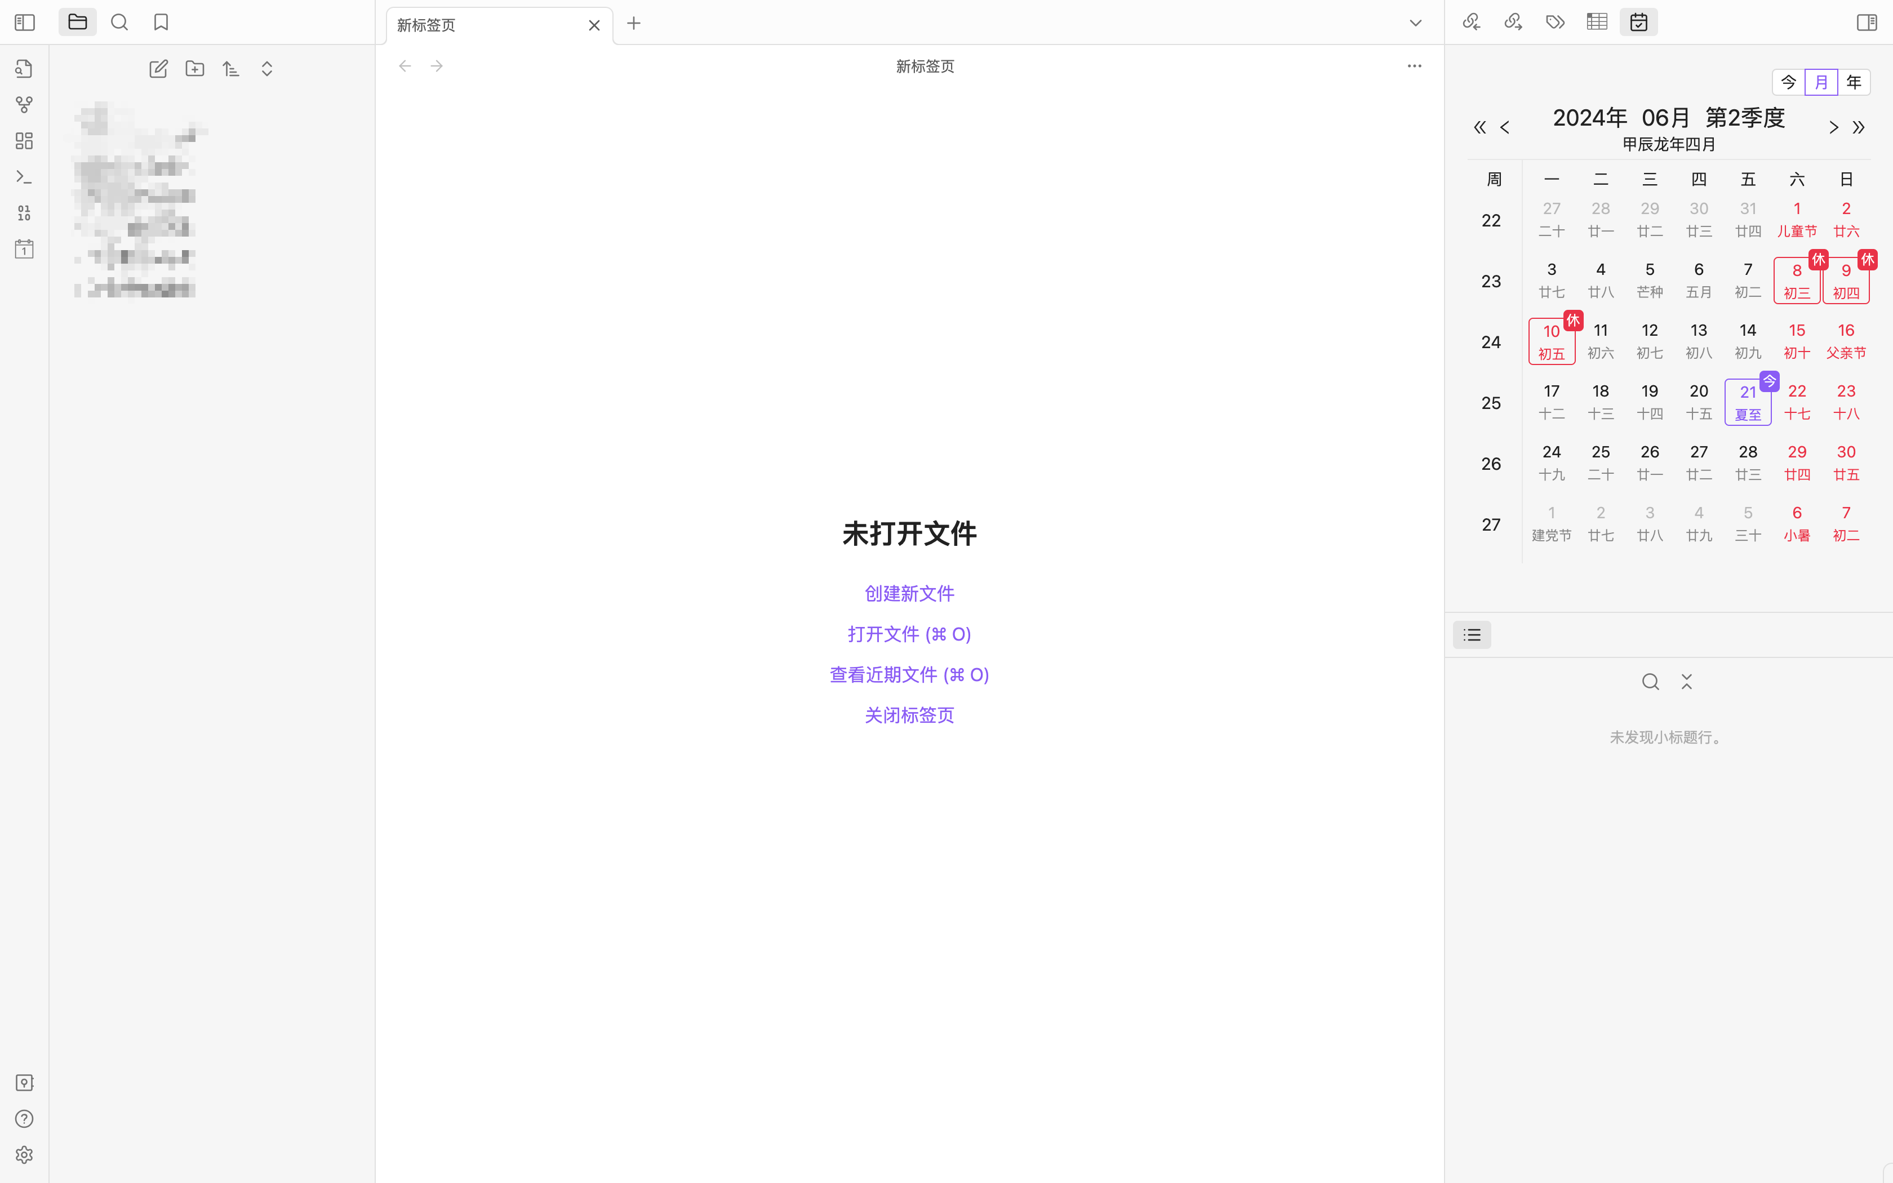The width and height of the screenshot is (1893, 1183).
Task: Create a new folder with folder-plus icon
Action: 195,69
